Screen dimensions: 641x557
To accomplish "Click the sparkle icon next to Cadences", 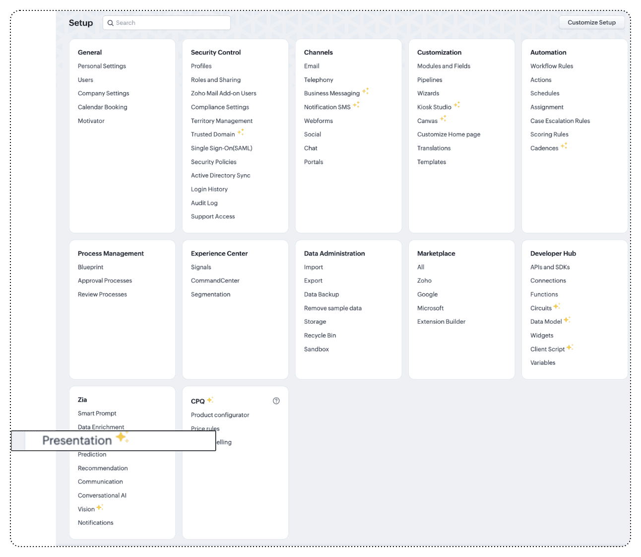I will pos(564,146).
